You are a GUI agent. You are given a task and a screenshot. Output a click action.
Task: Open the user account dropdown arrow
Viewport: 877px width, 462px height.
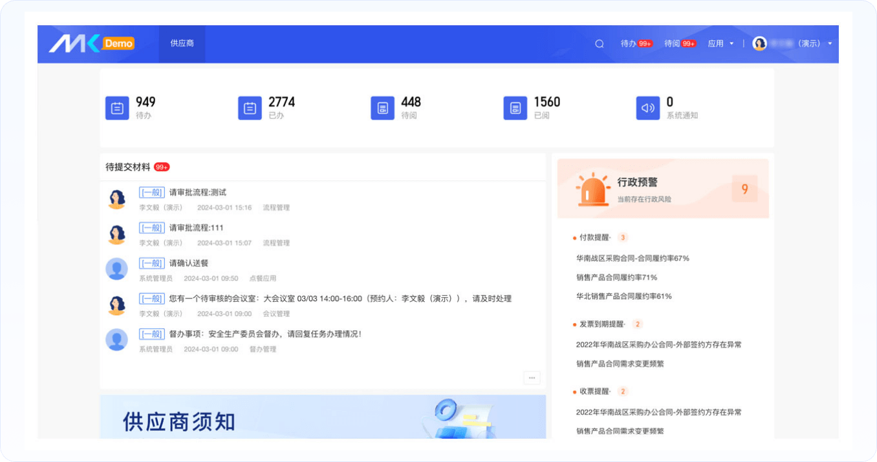pos(830,43)
